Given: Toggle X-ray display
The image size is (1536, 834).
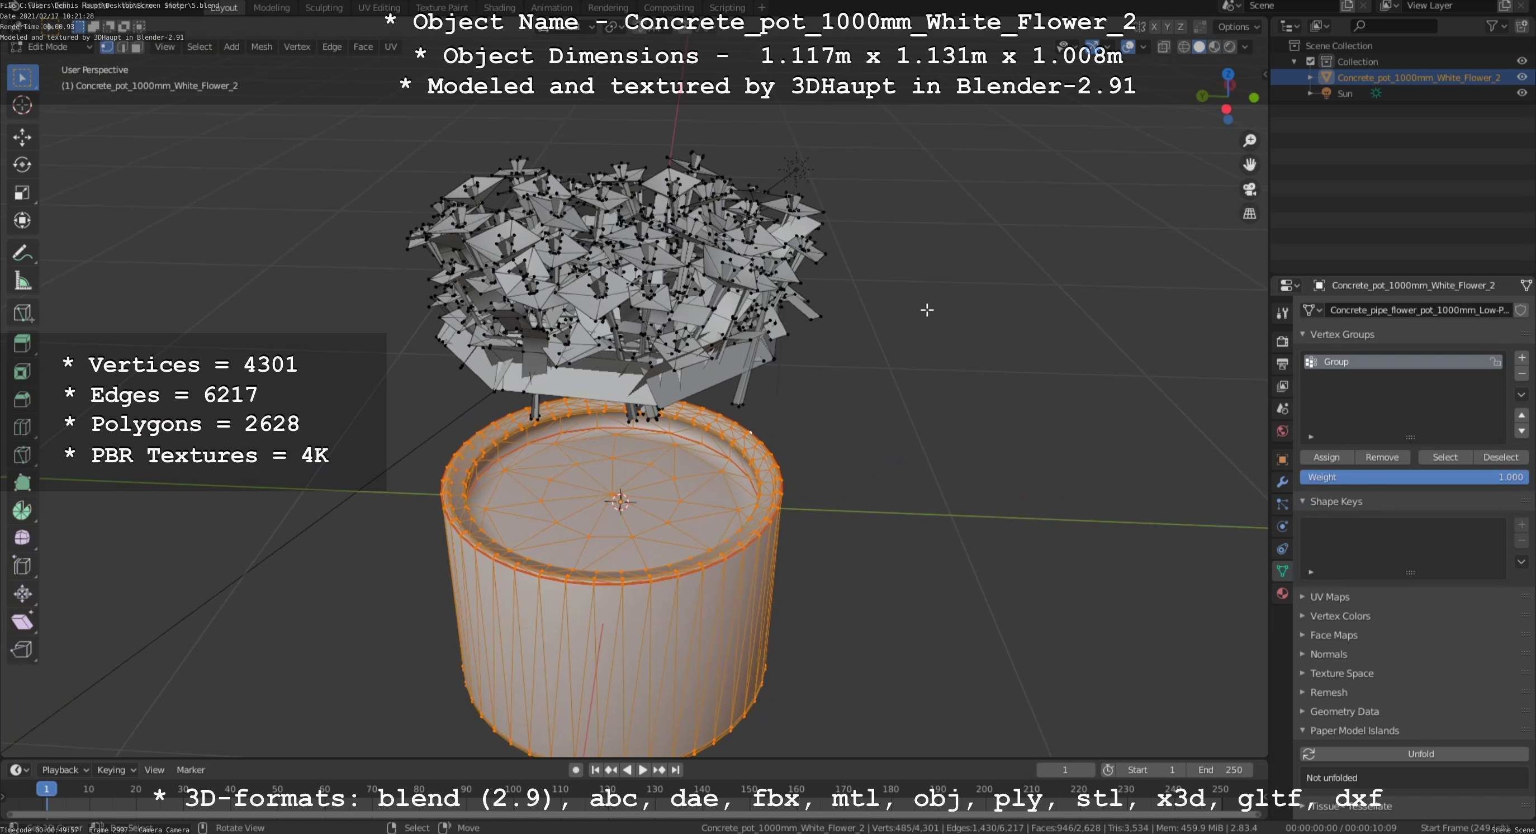Looking at the screenshot, I should click(x=1163, y=47).
